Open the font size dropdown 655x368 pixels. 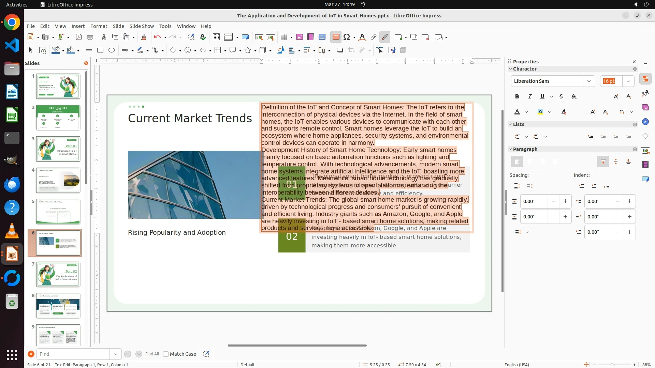click(628, 81)
